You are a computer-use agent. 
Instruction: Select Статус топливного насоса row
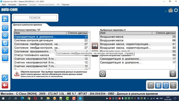51,55
